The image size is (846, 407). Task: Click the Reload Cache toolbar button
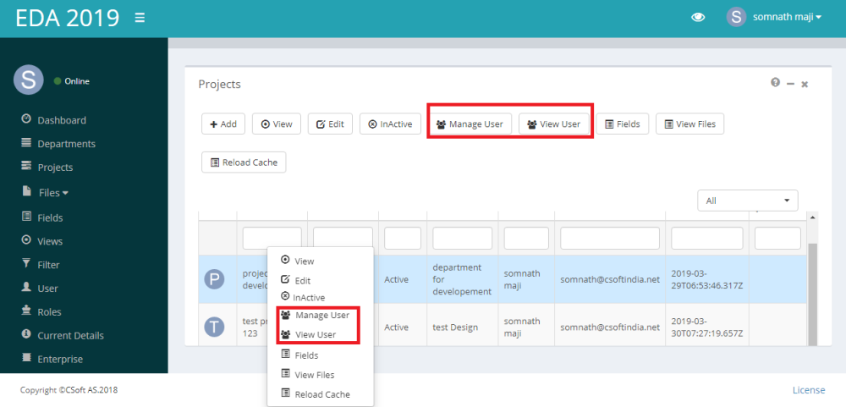(x=244, y=162)
